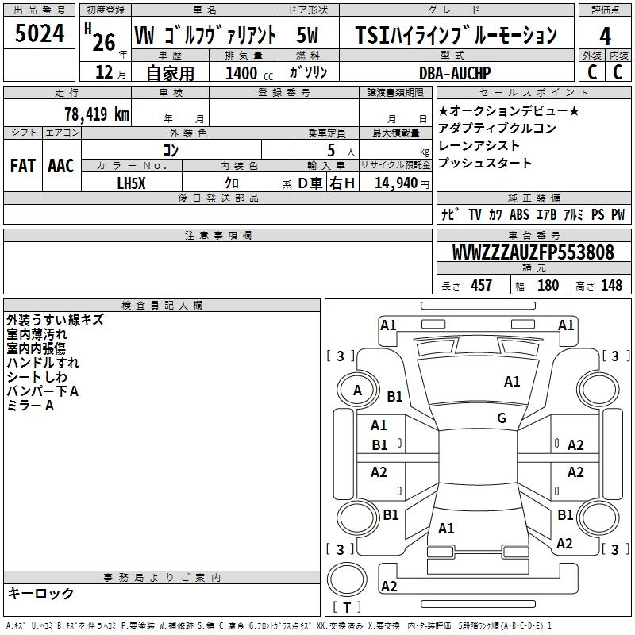Select the T mark below spare tire
635x635 pixels.
point(347,607)
